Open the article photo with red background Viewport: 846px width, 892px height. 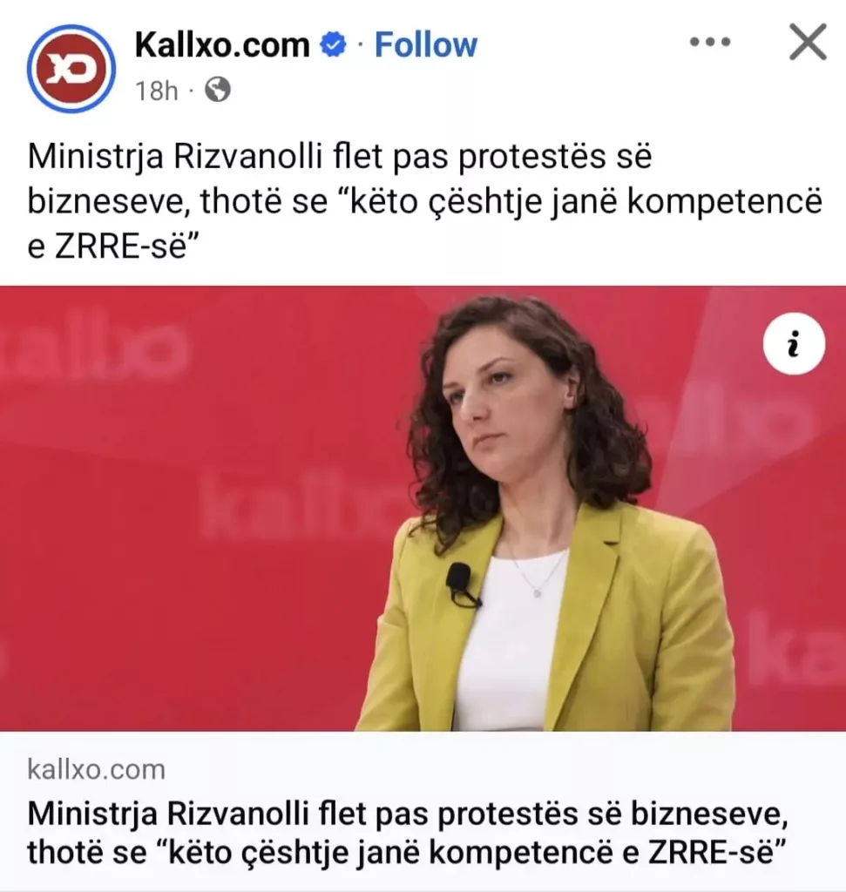coord(423,508)
